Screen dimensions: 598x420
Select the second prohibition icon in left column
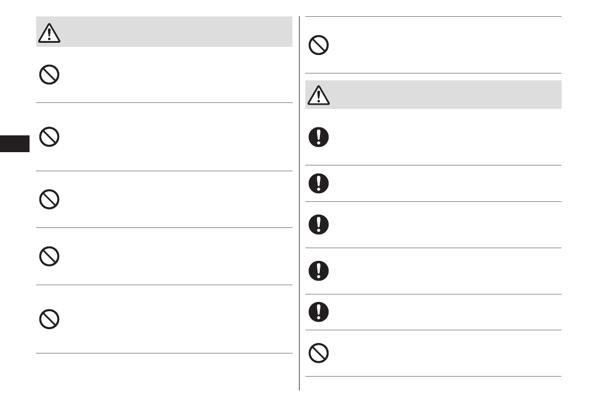tap(49, 137)
